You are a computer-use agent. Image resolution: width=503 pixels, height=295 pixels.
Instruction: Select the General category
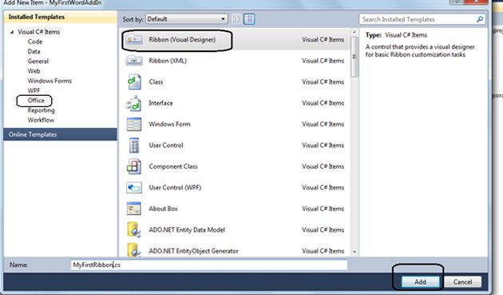pos(38,61)
